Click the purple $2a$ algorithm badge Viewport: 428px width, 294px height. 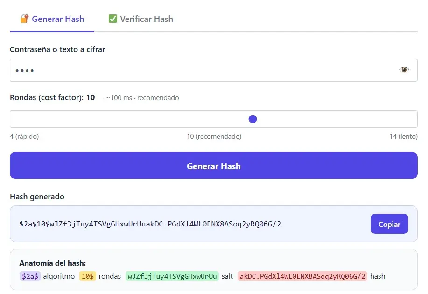pos(30,276)
